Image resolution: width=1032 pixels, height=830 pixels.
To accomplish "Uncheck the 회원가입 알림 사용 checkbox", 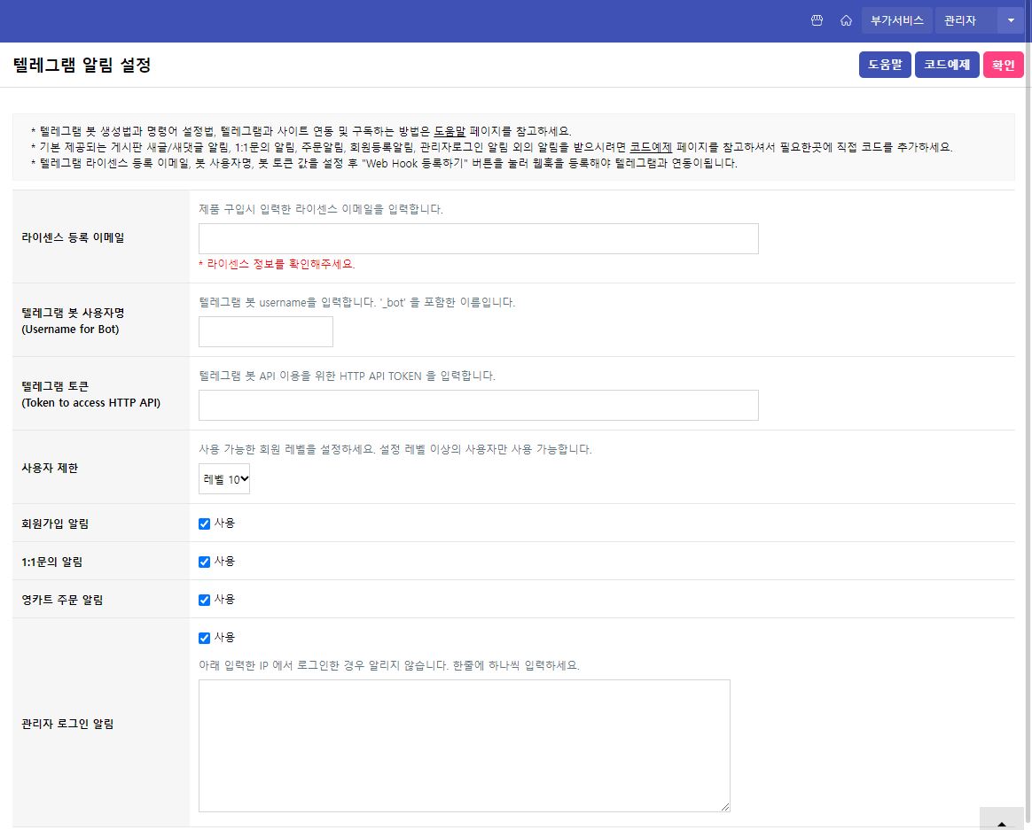I will tap(204, 523).
